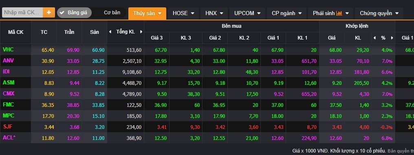
Task: Click MPC ceiling price 20.30
Action: coord(73,116)
